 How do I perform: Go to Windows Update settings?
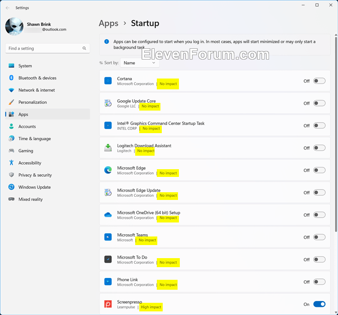[x=47, y=187]
